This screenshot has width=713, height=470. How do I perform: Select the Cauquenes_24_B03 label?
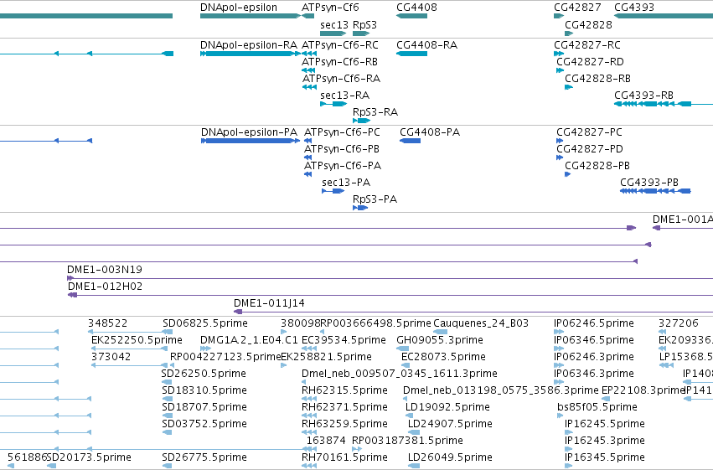coord(481,323)
